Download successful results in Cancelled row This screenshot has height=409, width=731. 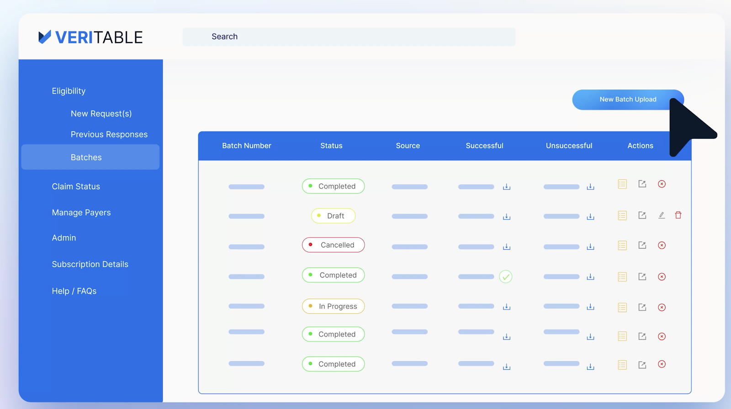click(506, 247)
